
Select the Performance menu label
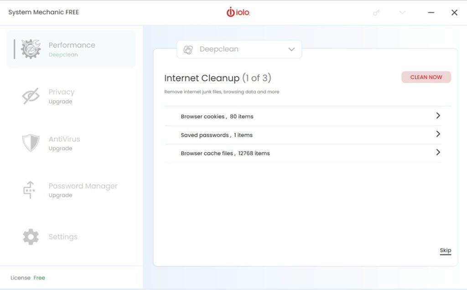pyautogui.click(x=72, y=45)
